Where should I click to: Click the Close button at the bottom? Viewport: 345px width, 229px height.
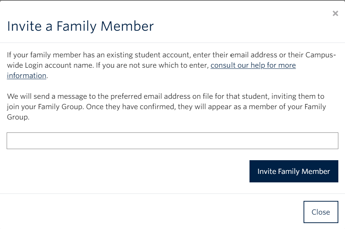coord(321,212)
